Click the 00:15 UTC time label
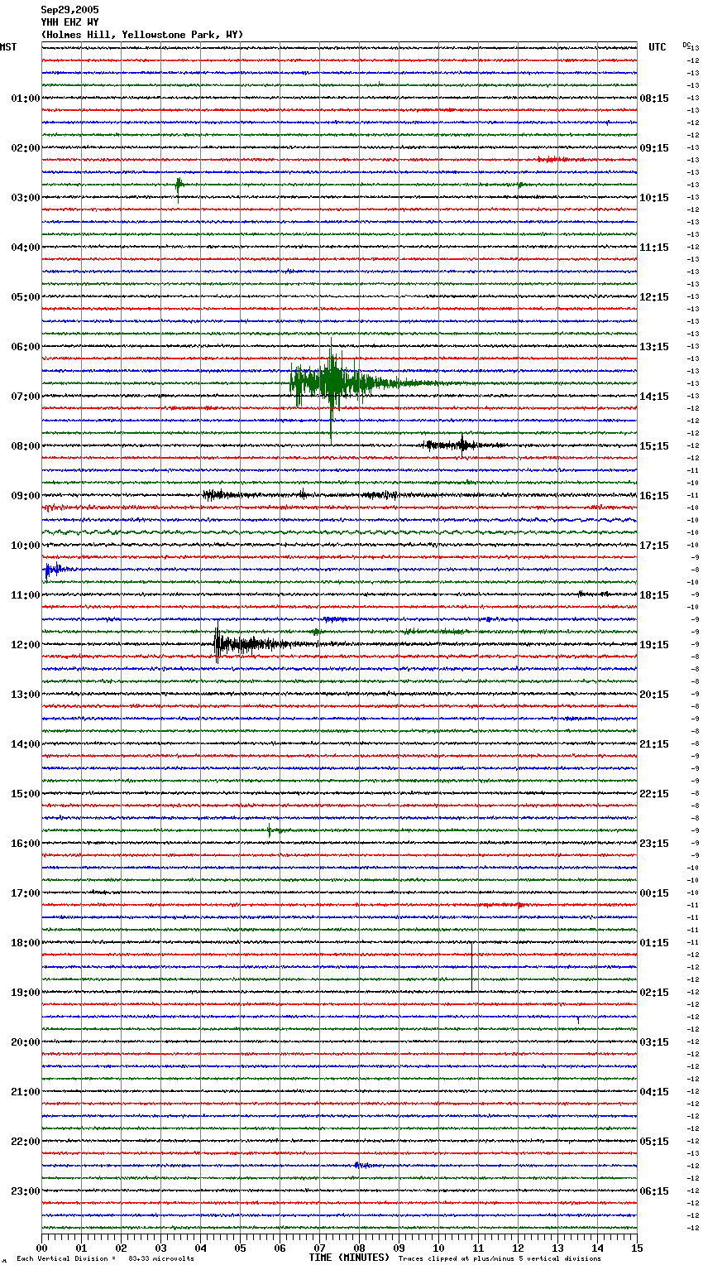 (x=654, y=893)
